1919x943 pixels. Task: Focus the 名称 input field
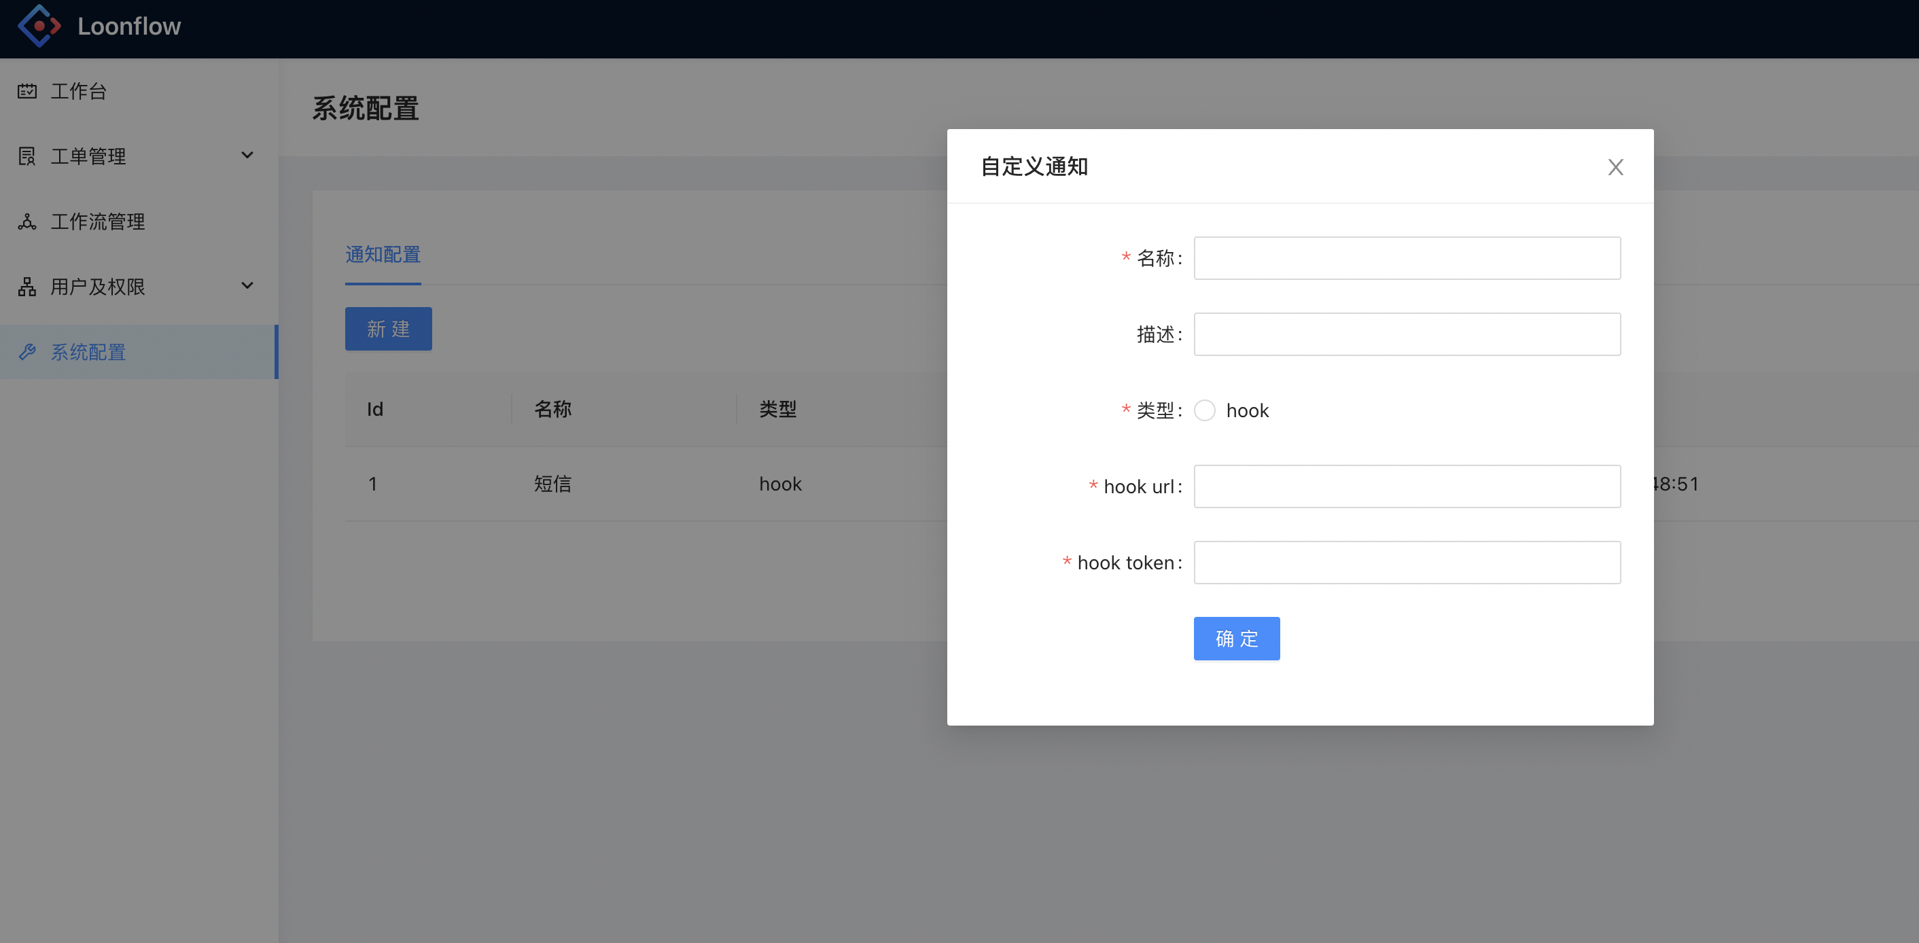(x=1407, y=258)
